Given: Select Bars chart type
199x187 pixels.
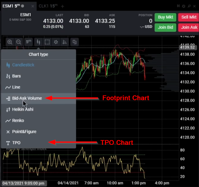Looking at the screenshot, I should pos(16,76).
